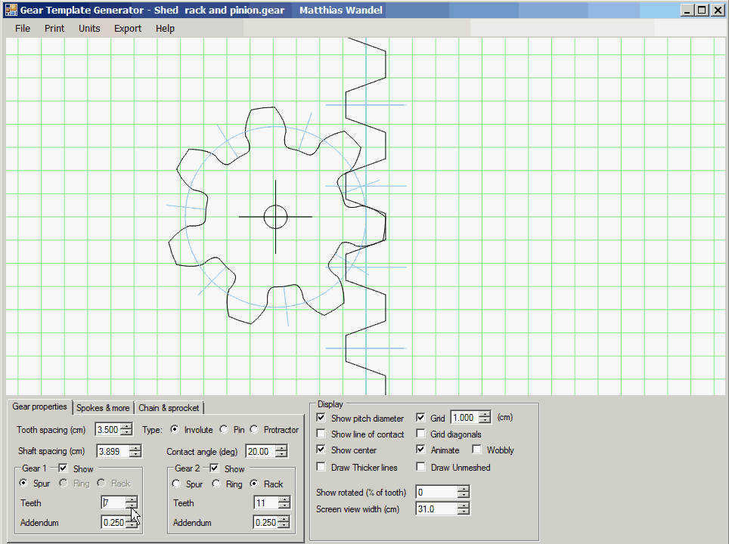Click the gear center crosshair in canvas
This screenshot has width=729, height=544.
pyautogui.click(x=275, y=217)
